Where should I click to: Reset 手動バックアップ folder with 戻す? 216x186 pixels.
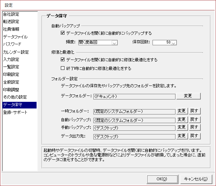[x=195, y=127]
